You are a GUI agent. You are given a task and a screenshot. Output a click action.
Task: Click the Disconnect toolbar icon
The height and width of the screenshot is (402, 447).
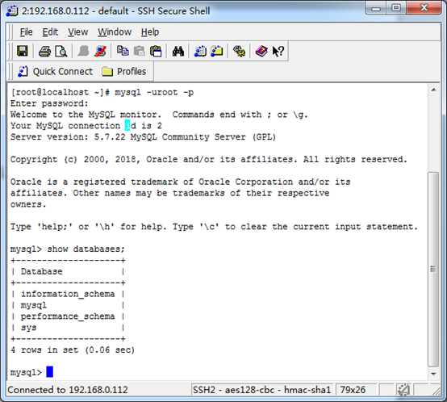(100, 52)
